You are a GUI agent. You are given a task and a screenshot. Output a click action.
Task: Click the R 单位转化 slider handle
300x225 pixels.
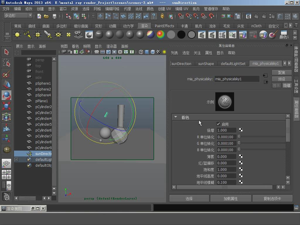click(x=239, y=137)
